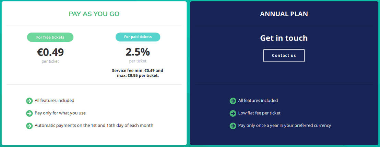380x147 pixels.
Task: Click the PAY AS YOU GO heading
Action: pos(94,14)
